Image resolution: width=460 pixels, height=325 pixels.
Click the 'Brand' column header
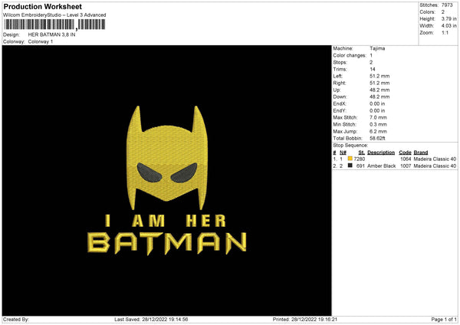pos(421,153)
